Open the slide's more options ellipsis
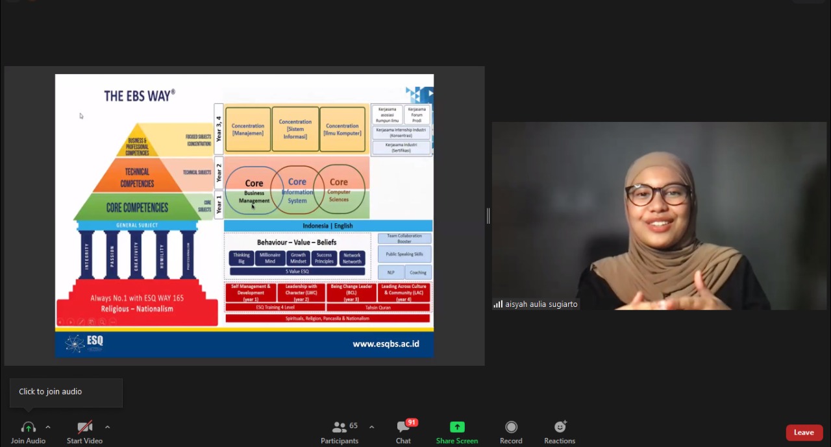The height and width of the screenshot is (447, 831). [112, 322]
